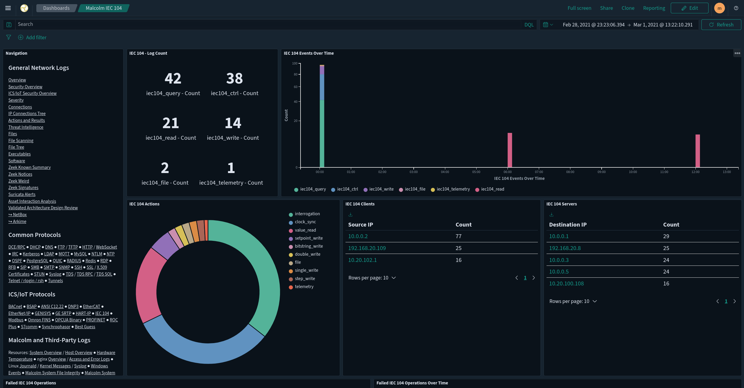
Task: Open the Full screen mode
Action: click(579, 8)
